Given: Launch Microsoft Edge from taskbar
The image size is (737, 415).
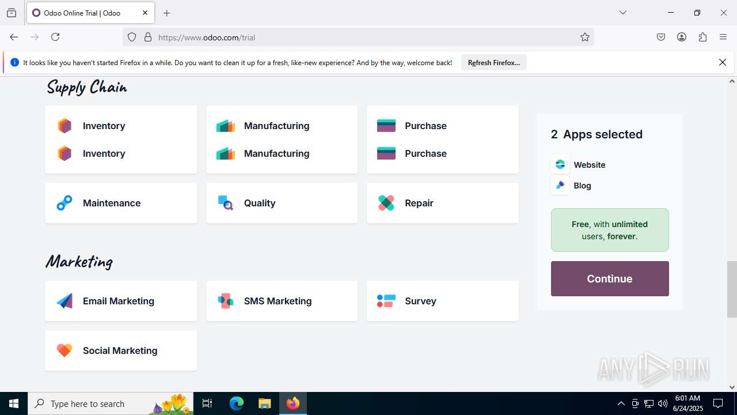Looking at the screenshot, I should [237, 403].
